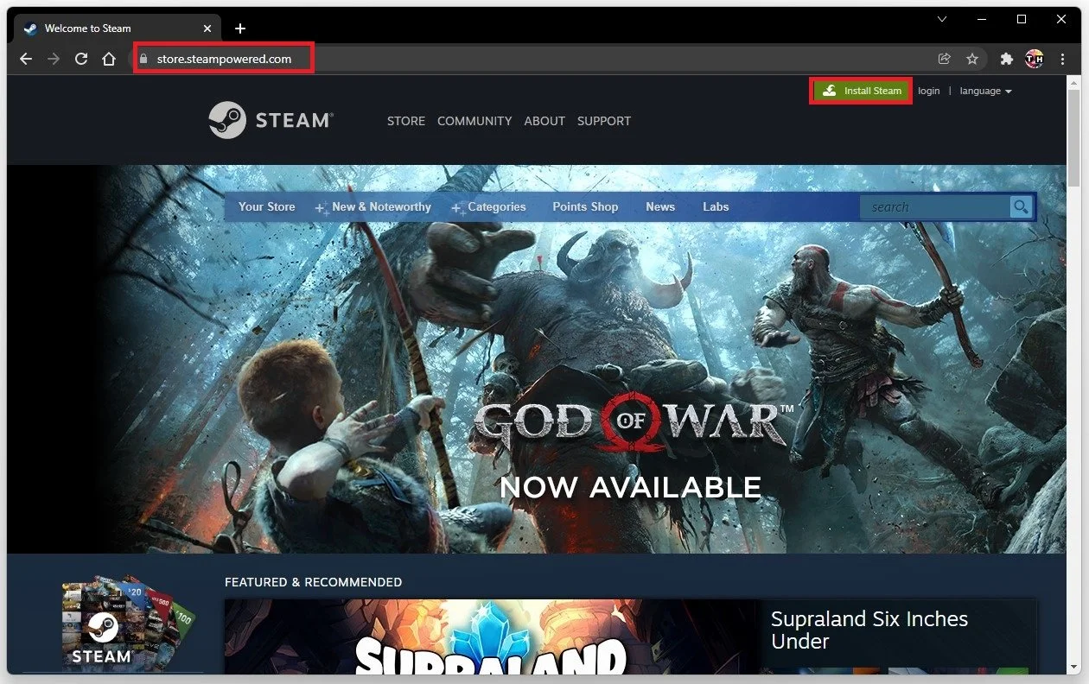Click the browser back arrow
This screenshot has height=684, width=1089.
pos(26,59)
